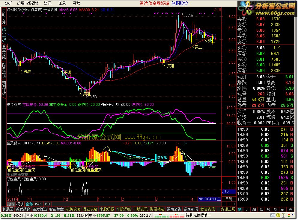
Task: Open the 工具 menu
Action: pyautogui.click(x=62, y=3)
